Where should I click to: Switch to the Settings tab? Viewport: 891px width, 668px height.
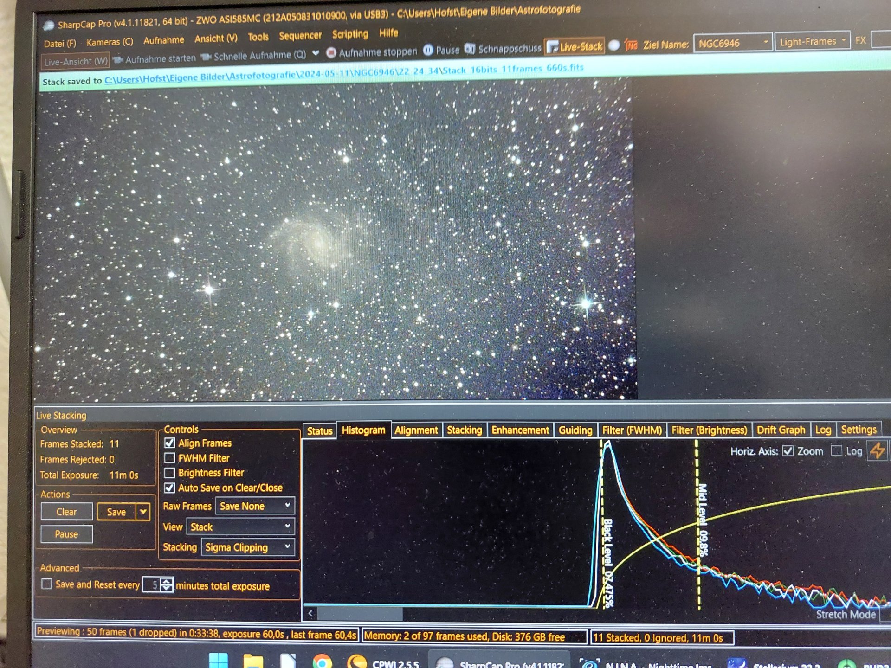(x=859, y=429)
